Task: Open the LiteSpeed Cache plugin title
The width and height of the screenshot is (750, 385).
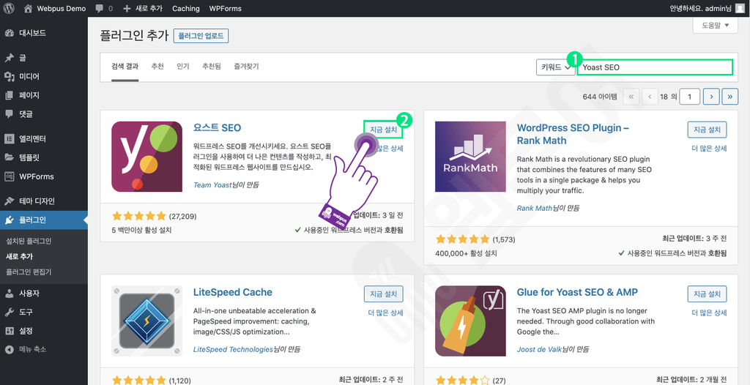Action: tap(233, 292)
